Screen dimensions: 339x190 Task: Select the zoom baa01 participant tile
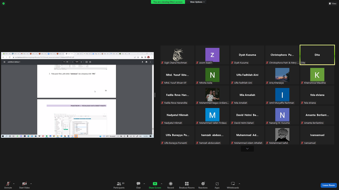point(212,55)
